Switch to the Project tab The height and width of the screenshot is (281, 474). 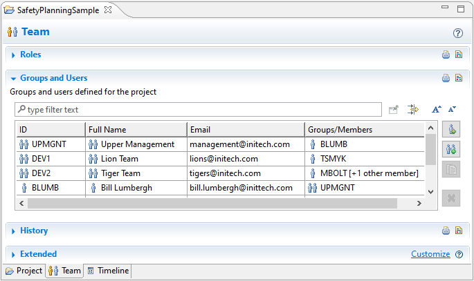point(24,271)
